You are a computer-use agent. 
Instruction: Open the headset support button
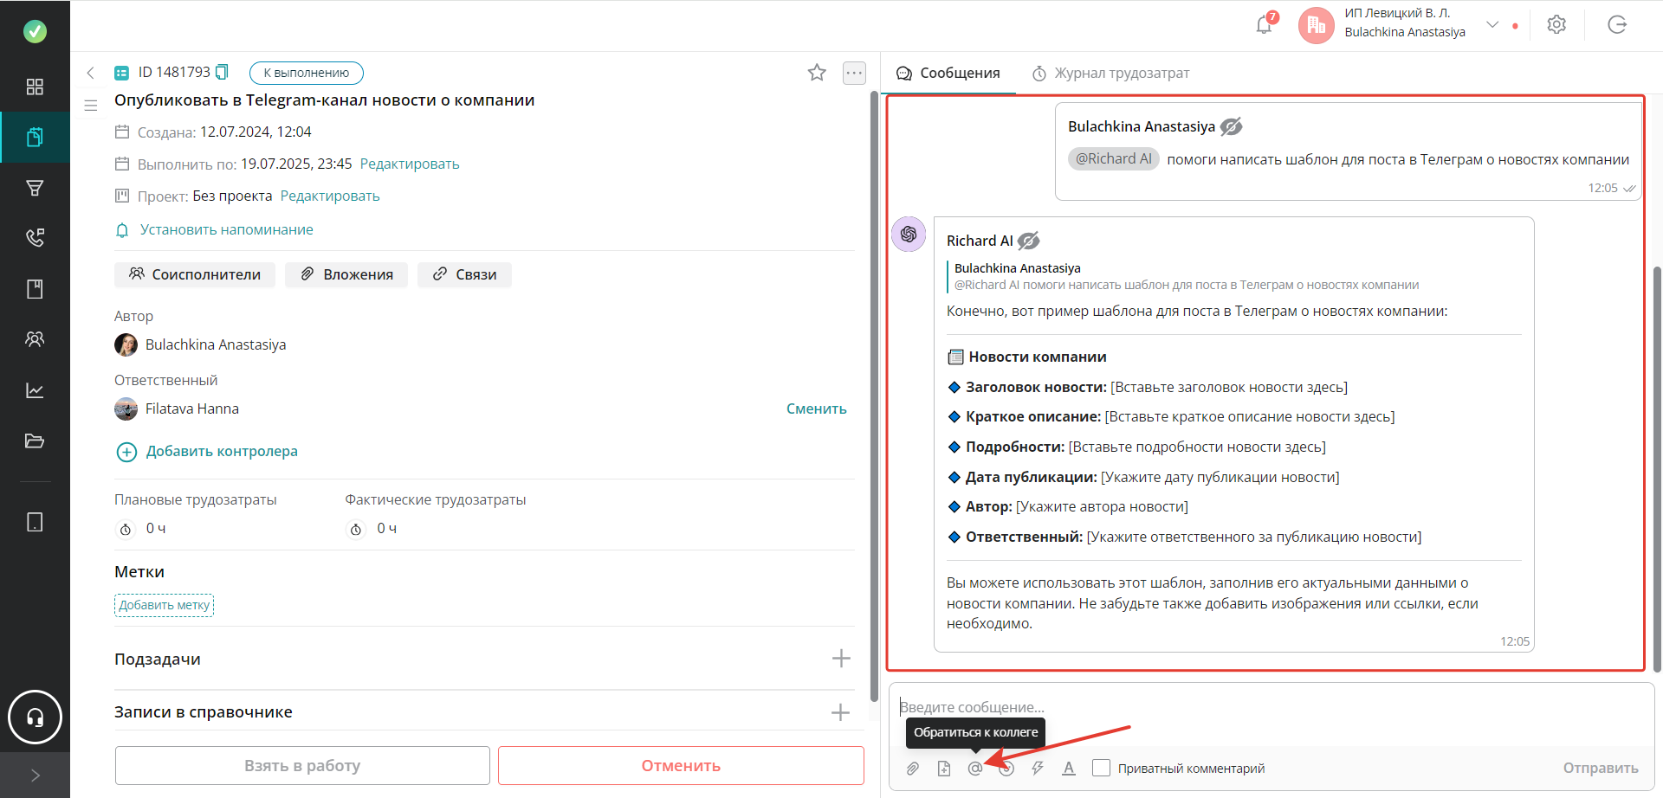(x=35, y=717)
